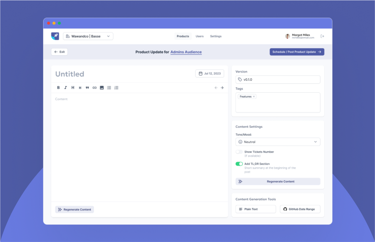This screenshot has width=375, height=242.
Task: Create a bulleted list
Action: pos(109,88)
